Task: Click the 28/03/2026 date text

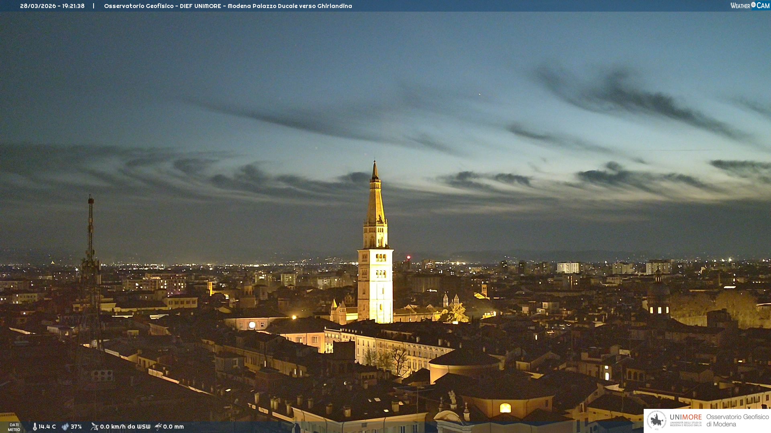Action: point(38,6)
